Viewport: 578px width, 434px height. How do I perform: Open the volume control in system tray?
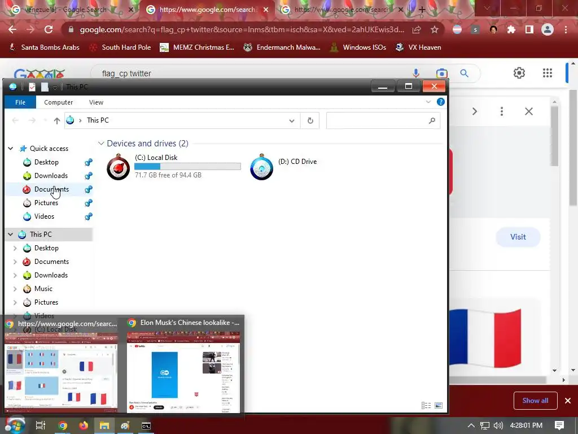[x=498, y=426]
